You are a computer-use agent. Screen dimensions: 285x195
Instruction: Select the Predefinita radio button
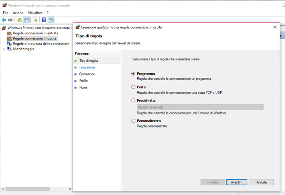(x=133, y=100)
